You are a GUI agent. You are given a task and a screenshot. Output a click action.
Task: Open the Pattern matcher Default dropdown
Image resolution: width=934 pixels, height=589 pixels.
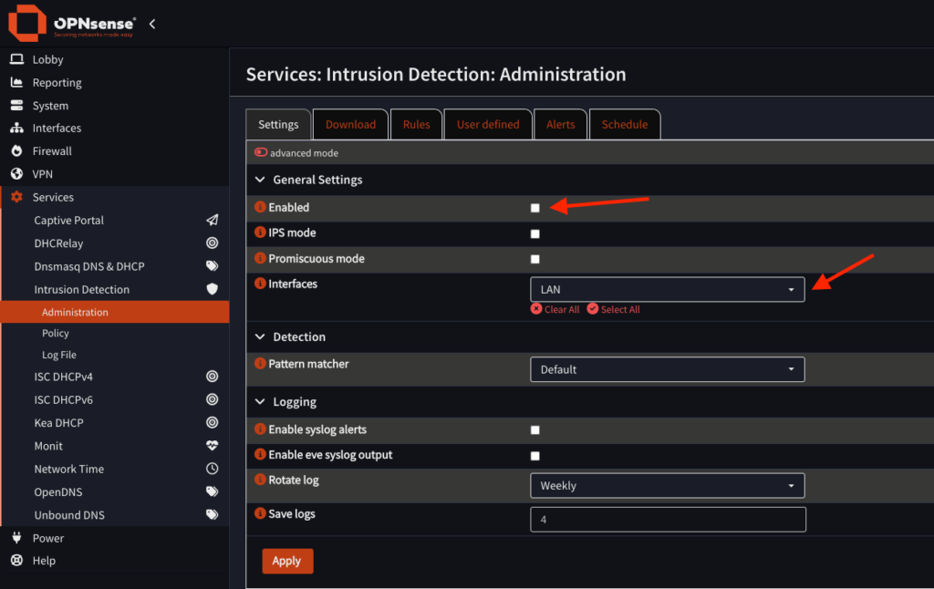pyautogui.click(x=667, y=369)
